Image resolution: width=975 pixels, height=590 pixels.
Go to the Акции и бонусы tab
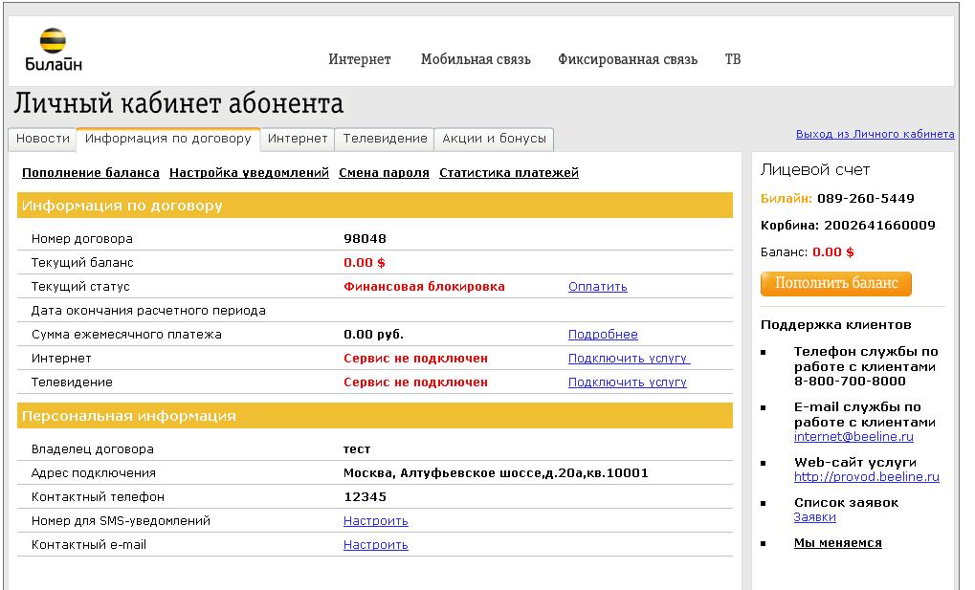pyautogui.click(x=495, y=139)
